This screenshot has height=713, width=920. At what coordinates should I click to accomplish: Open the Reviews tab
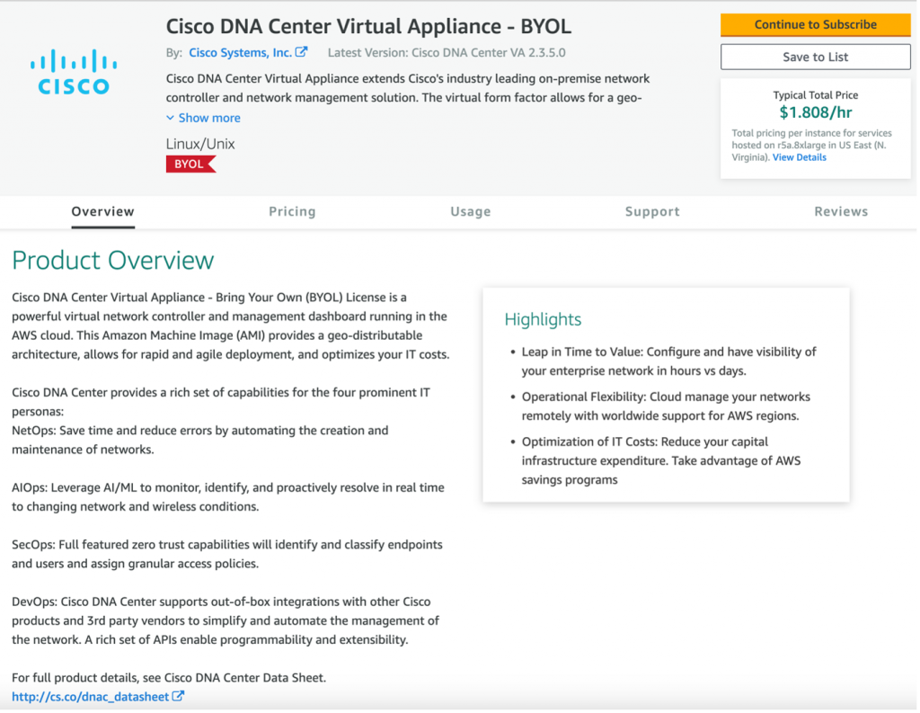pos(841,211)
